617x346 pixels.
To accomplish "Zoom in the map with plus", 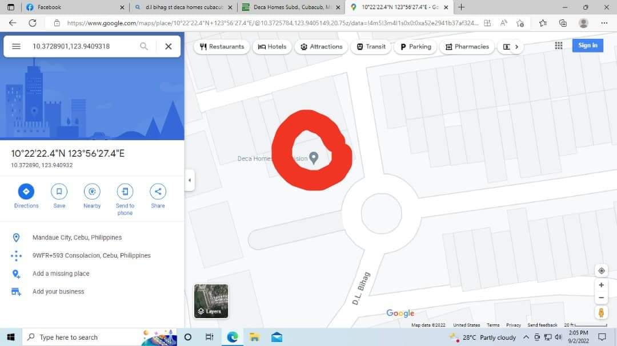I will [601, 285].
